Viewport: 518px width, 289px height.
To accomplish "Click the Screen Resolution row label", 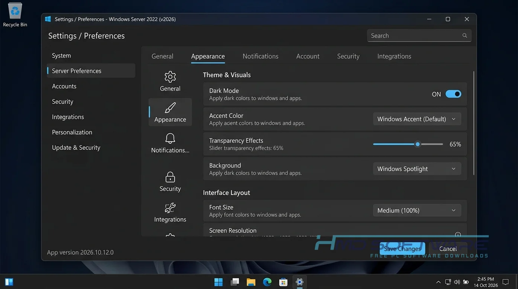I will click(233, 230).
